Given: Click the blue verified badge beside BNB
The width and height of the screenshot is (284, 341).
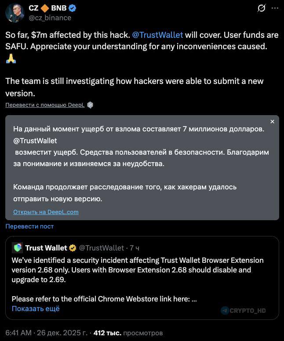Looking at the screenshot, I should pyautogui.click(x=73, y=8).
